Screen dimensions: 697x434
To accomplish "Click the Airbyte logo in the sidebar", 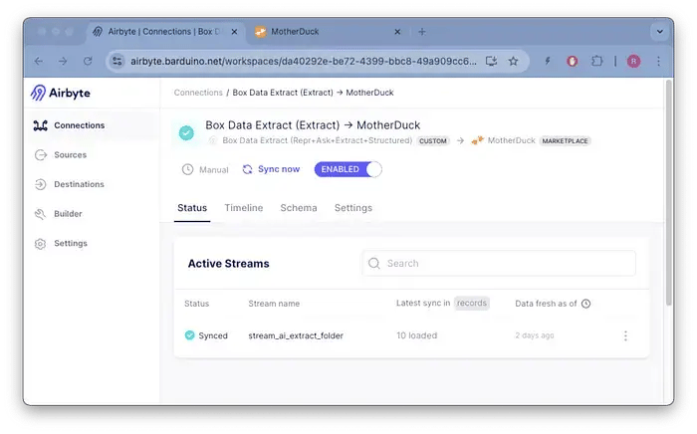I will coord(61,93).
